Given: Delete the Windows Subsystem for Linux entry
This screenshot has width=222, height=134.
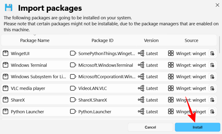Looking at the screenshot, I should coord(212,77).
